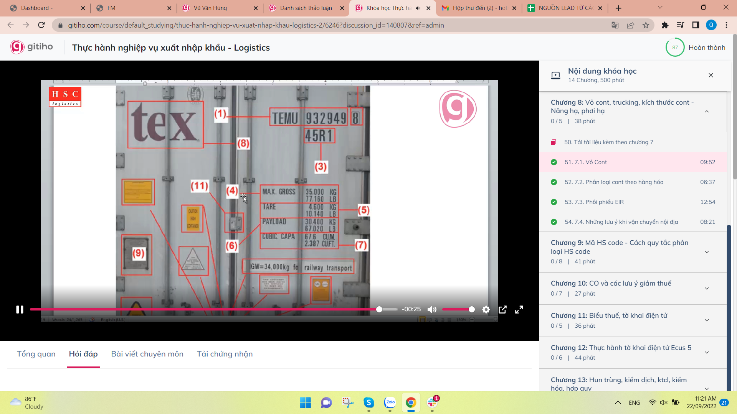Open lesson 53 Phơi phiếu EIR
737x414 pixels.
(x=633, y=202)
